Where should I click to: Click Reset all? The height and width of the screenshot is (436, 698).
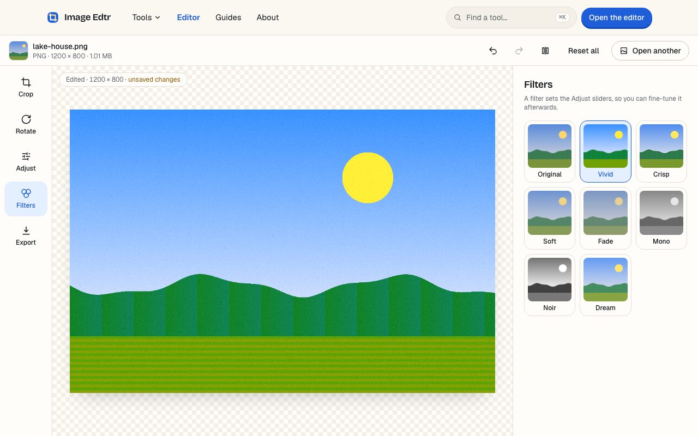coord(583,51)
